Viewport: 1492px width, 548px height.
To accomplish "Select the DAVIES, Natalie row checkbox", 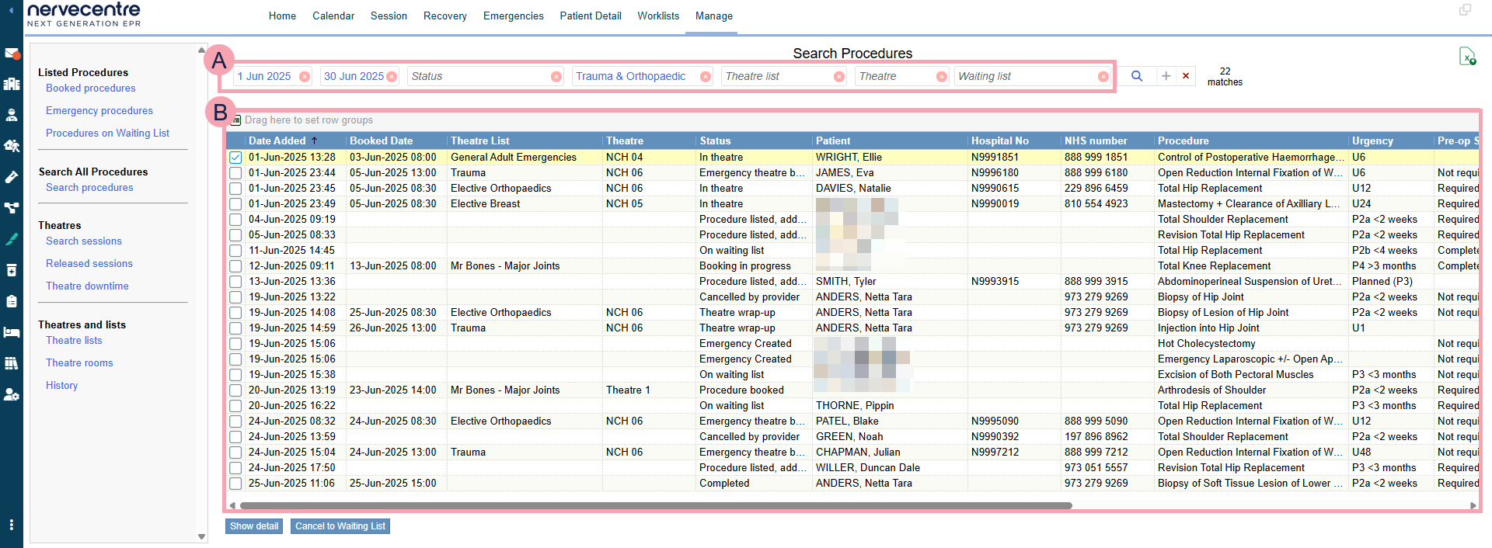I will point(235,189).
